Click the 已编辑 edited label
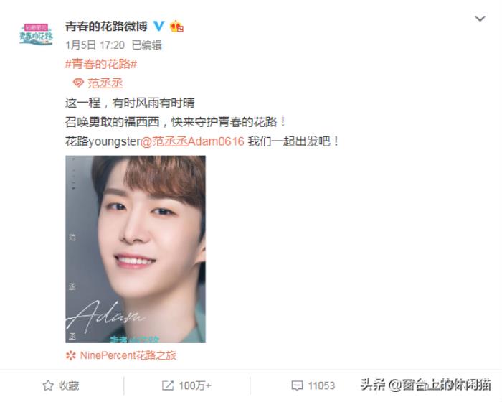Viewport: 502px width, 402px height. click(x=147, y=45)
